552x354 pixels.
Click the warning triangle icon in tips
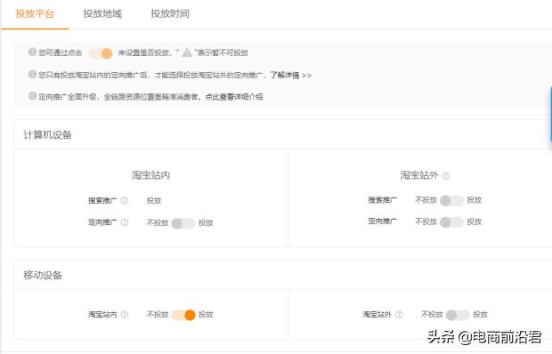coord(187,52)
